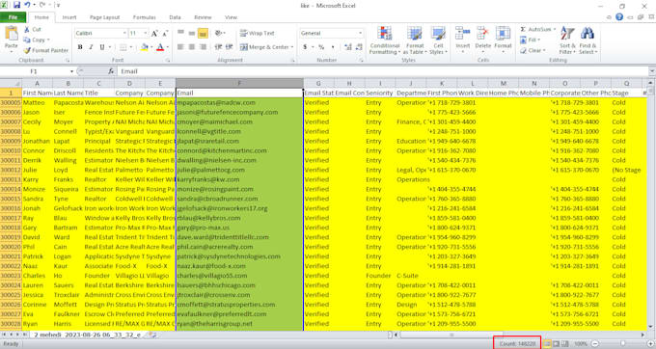Open the Conditional Formatting menu
The width and height of the screenshot is (656, 349).
pyautogui.click(x=385, y=40)
